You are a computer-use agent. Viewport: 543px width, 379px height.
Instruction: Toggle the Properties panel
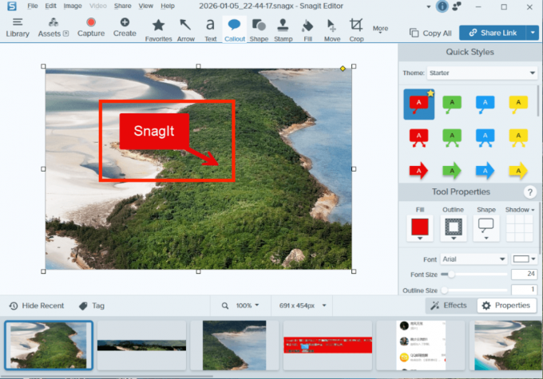(505, 306)
